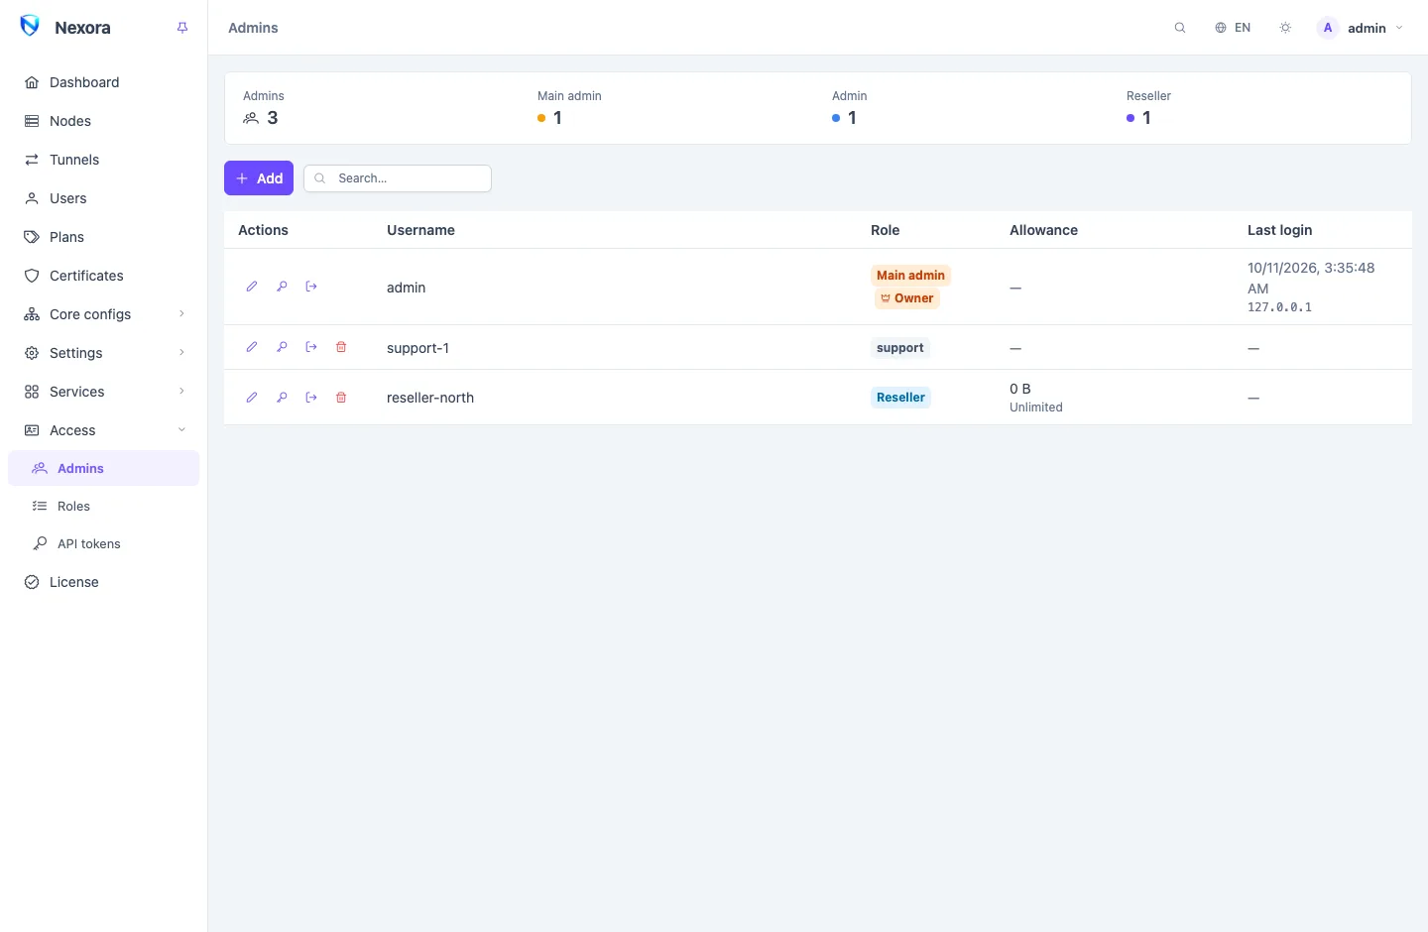Click the Owner badge
Image resolution: width=1428 pixels, height=932 pixels.
click(907, 298)
